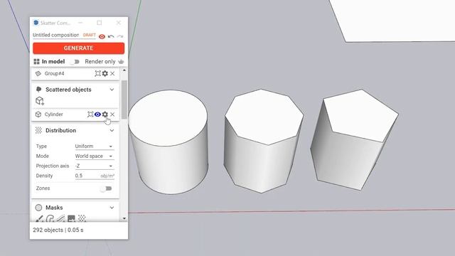The height and width of the screenshot is (256, 455).
Task: Collapse the Distribution section
Action: (112, 131)
